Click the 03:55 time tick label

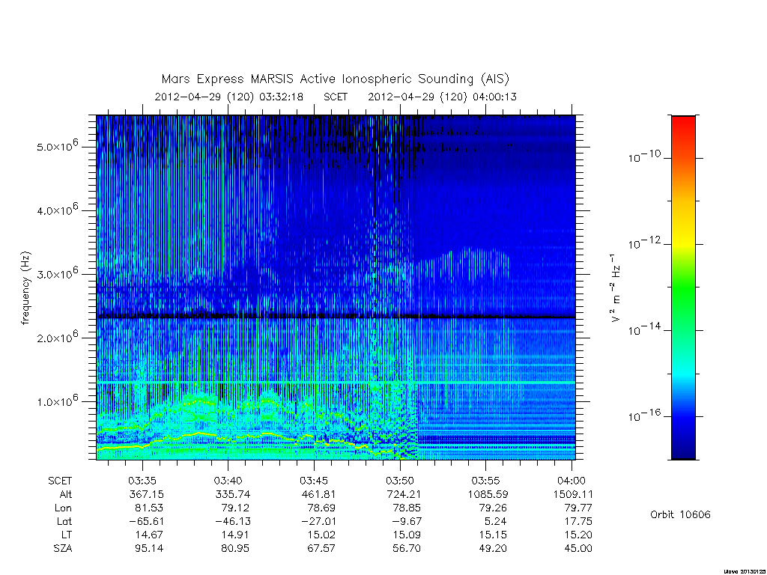[485, 481]
